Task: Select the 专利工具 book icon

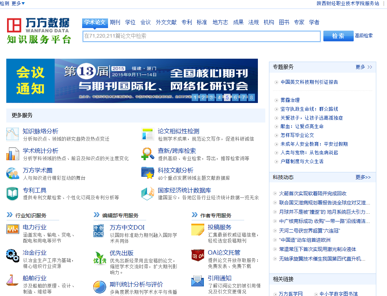Action: pyautogui.click(x=13, y=193)
